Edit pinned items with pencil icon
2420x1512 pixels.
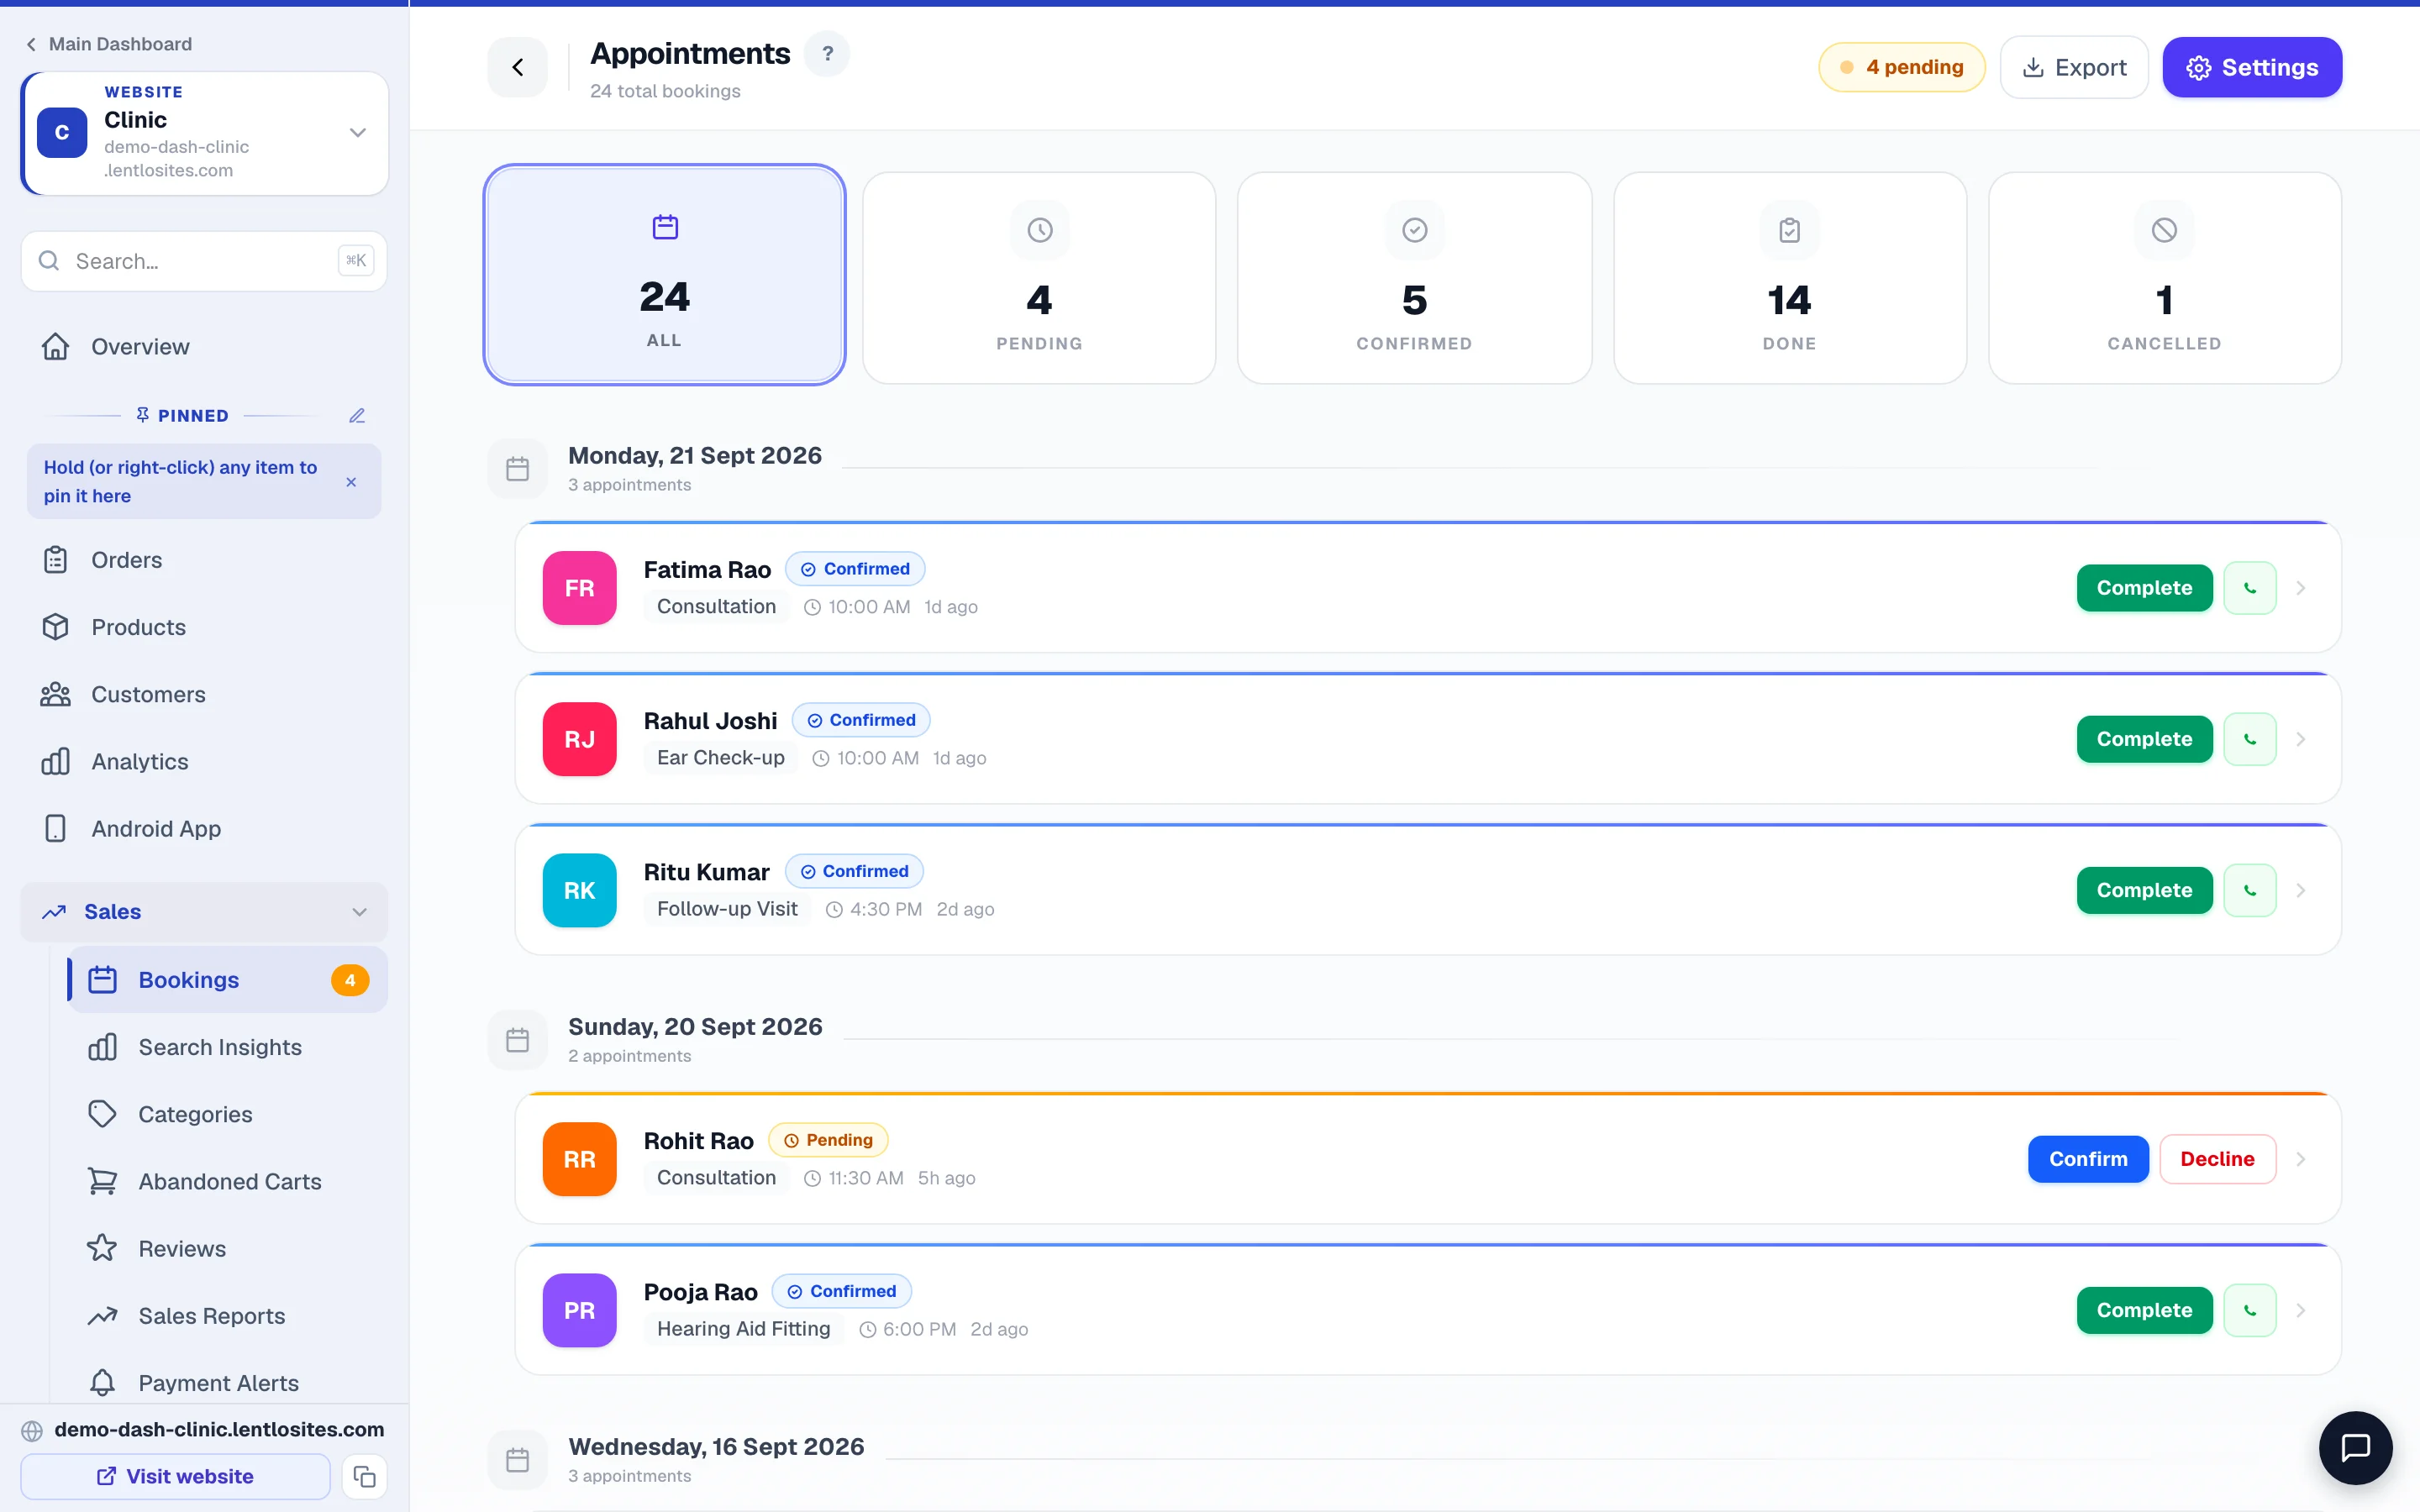[356, 415]
